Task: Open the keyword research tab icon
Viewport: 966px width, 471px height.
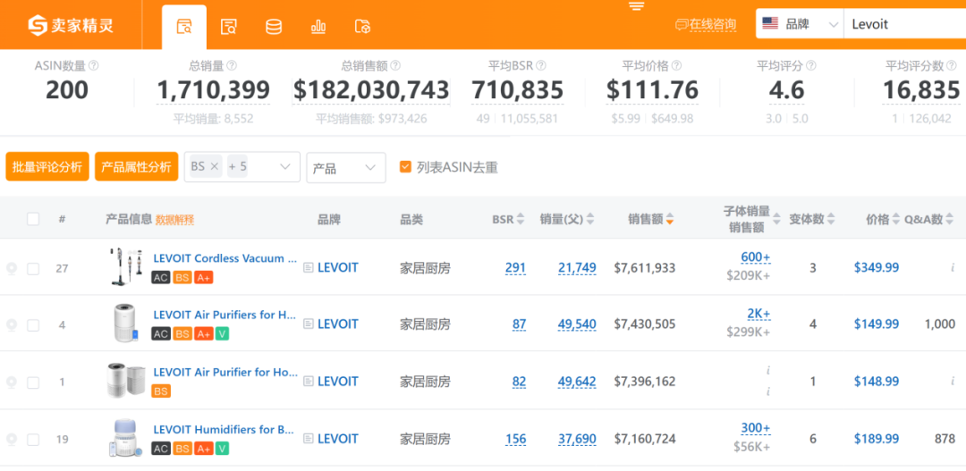Action: [229, 27]
